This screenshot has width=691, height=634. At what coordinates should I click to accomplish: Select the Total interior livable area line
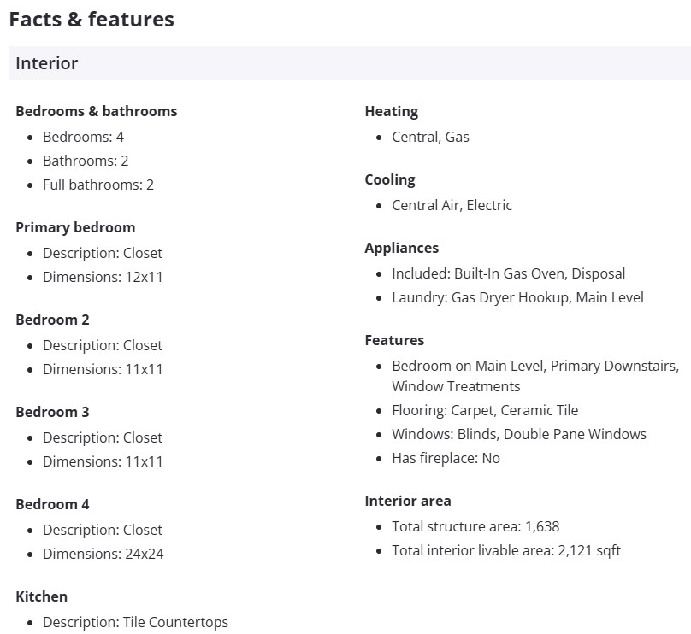505,550
